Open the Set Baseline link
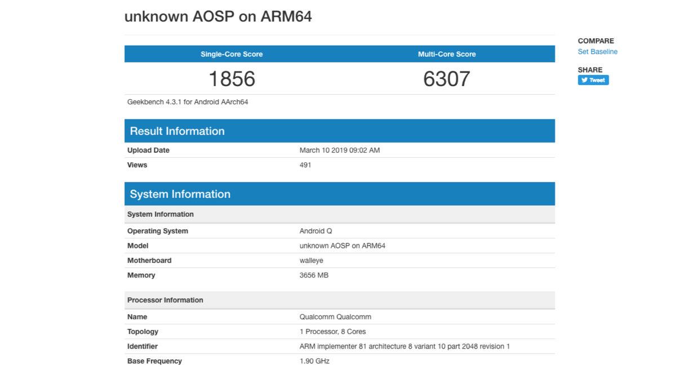Viewport: 676px width, 379px height. tap(597, 51)
